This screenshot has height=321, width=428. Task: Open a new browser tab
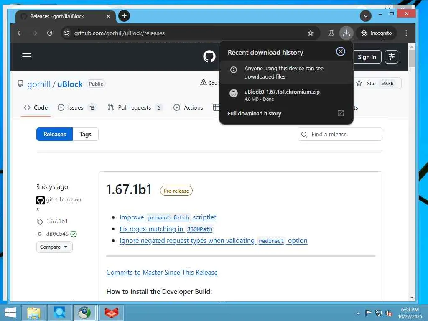[x=124, y=16]
